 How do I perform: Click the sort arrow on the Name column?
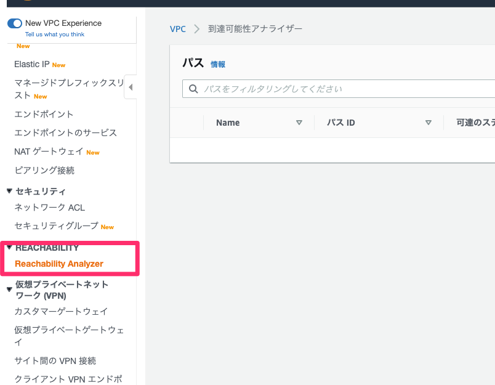[299, 122]
